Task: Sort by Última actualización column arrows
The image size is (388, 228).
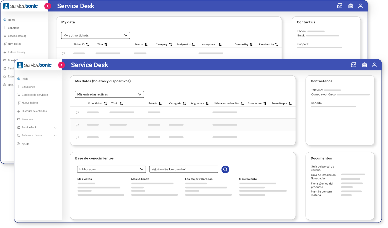Action: coord(242,104)
